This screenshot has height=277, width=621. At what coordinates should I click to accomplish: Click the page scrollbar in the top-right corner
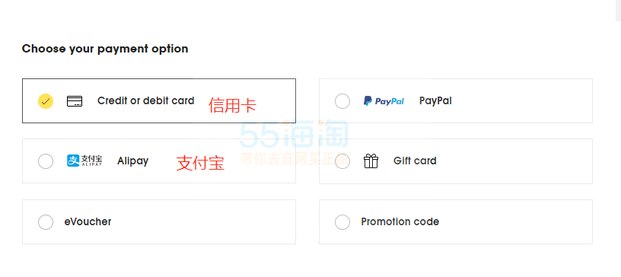[x=618, y=11]
